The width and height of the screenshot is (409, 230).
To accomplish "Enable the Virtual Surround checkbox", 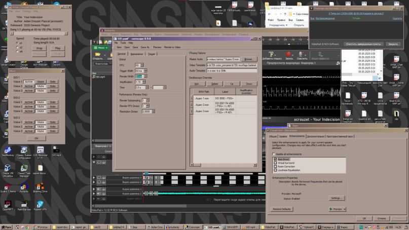I will click(275, 163).
